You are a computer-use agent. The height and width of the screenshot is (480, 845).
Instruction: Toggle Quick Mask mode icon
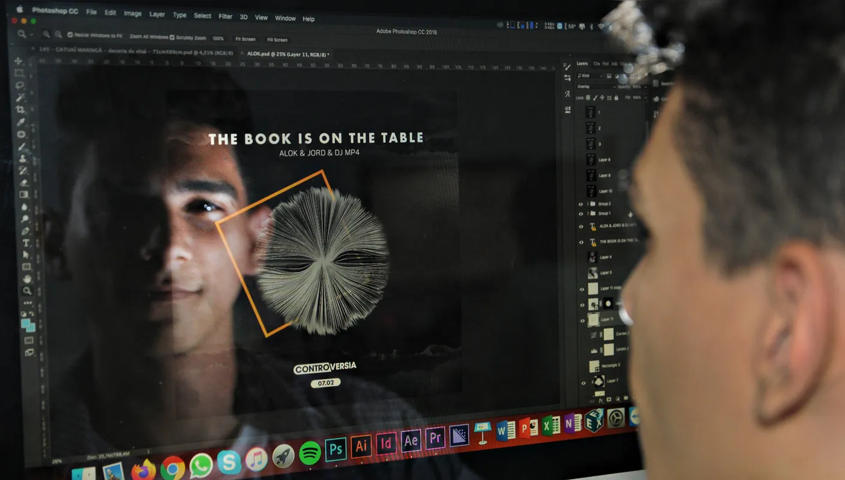[29, 340]
